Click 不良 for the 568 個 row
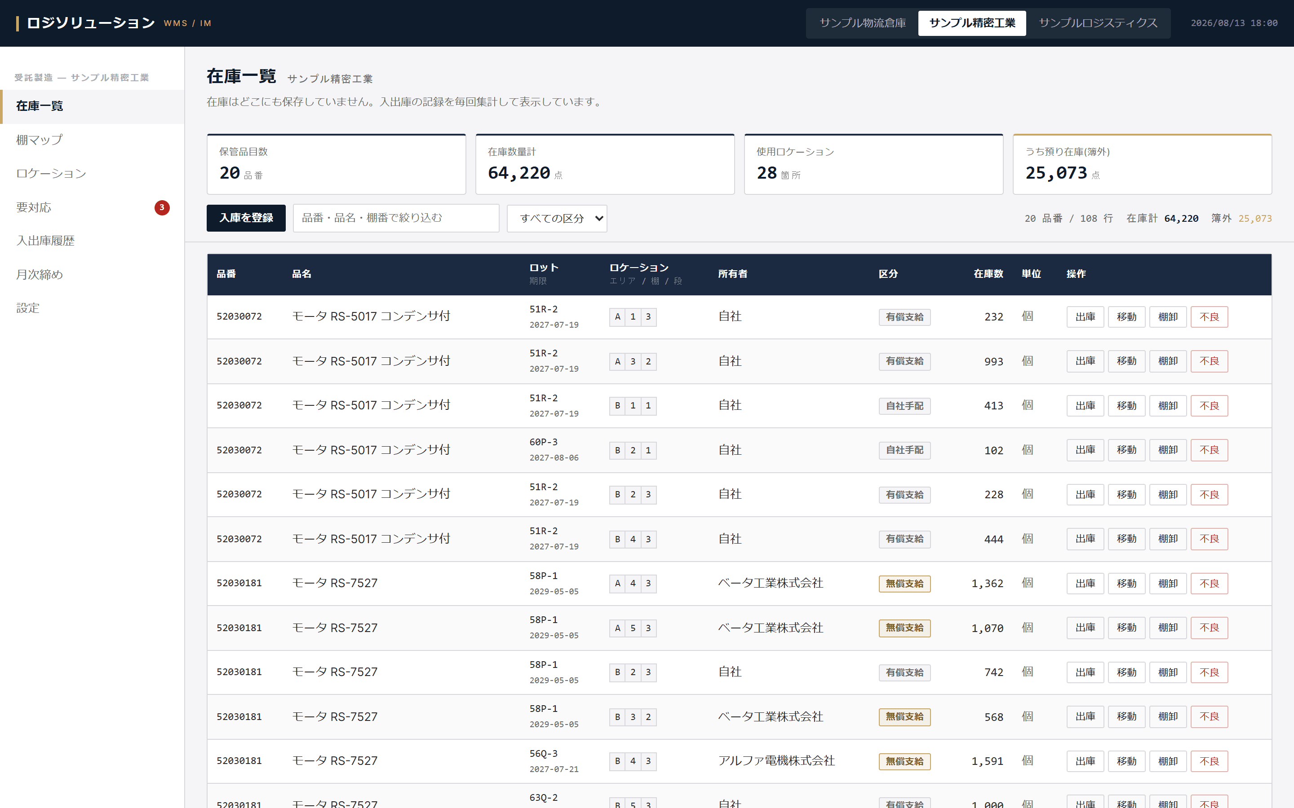This screenshot has height=808, width=1294. point(1209,716)
